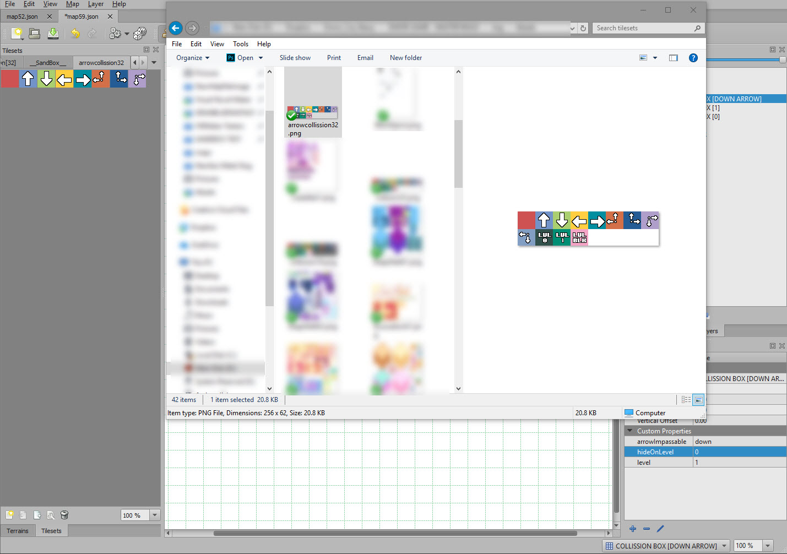This screenshot has width=787, height=554.
Task: Click the New tileset icon below the tileset view
Action: coord(10,515)
